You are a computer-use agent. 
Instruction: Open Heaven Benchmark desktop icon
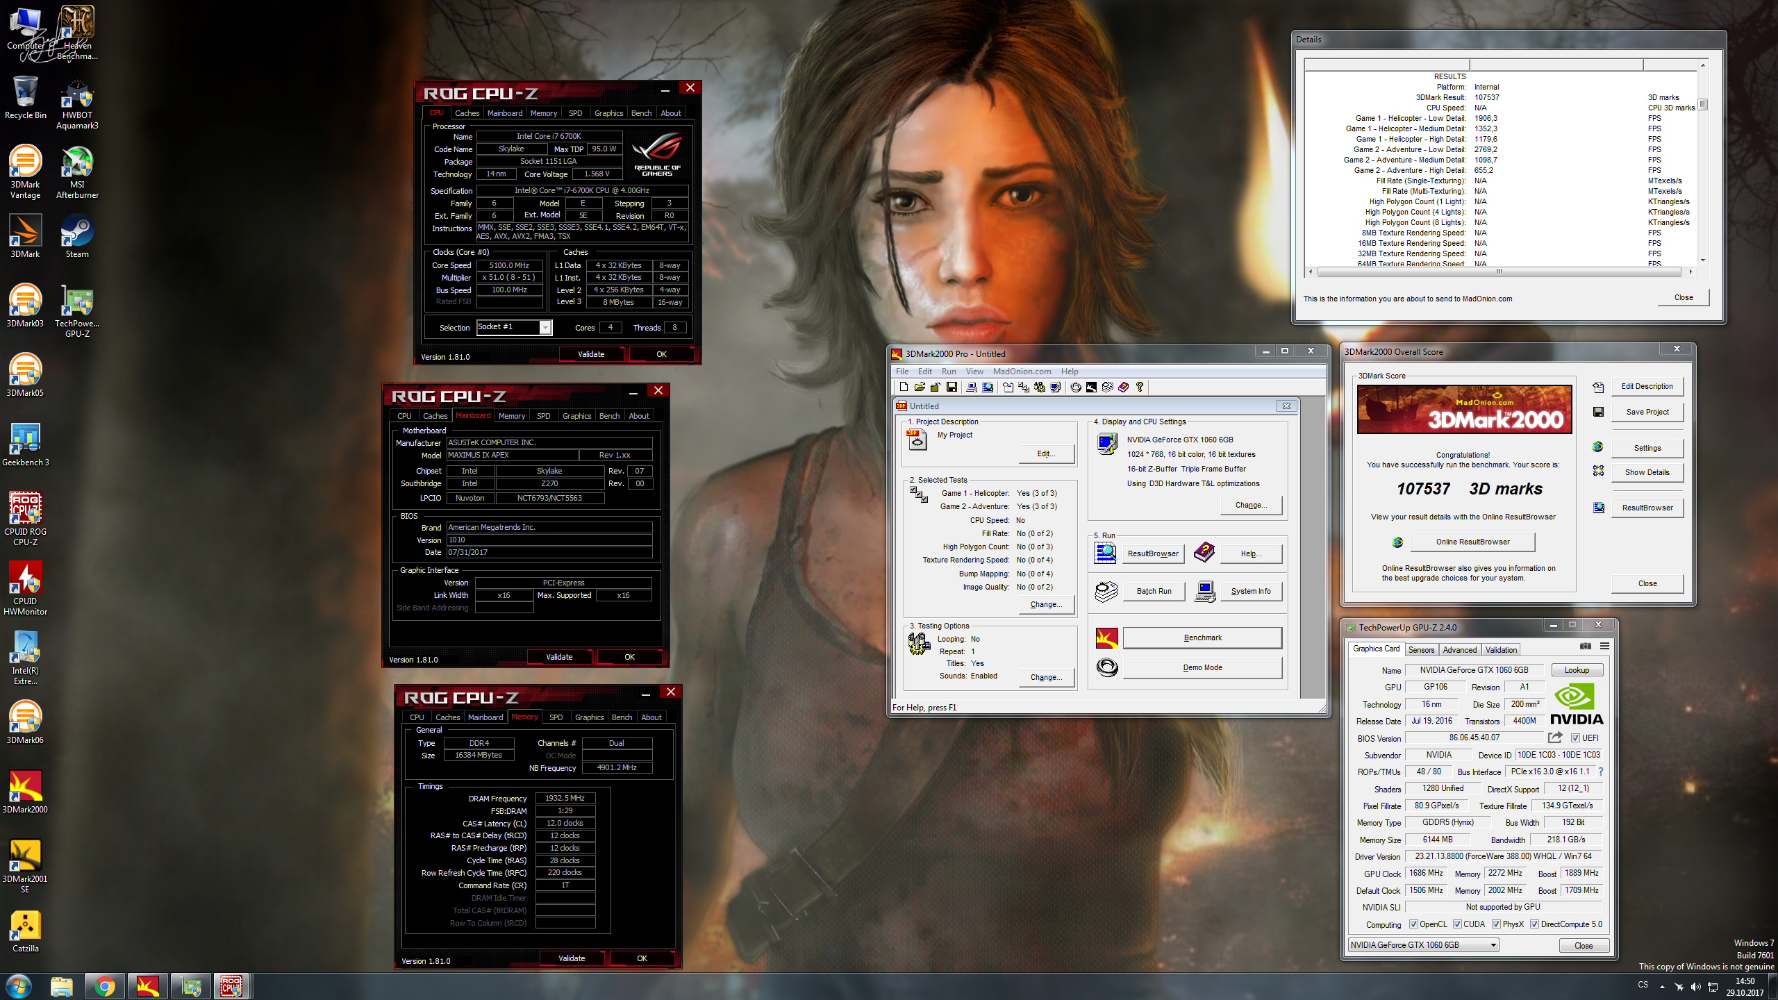[77, 33]
